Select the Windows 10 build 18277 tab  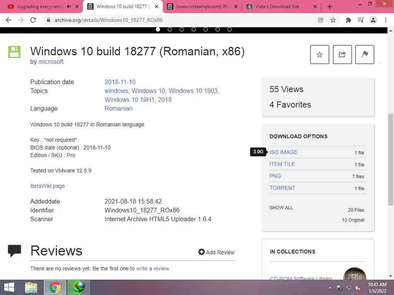pyautogui.click(x=123, y=7)
